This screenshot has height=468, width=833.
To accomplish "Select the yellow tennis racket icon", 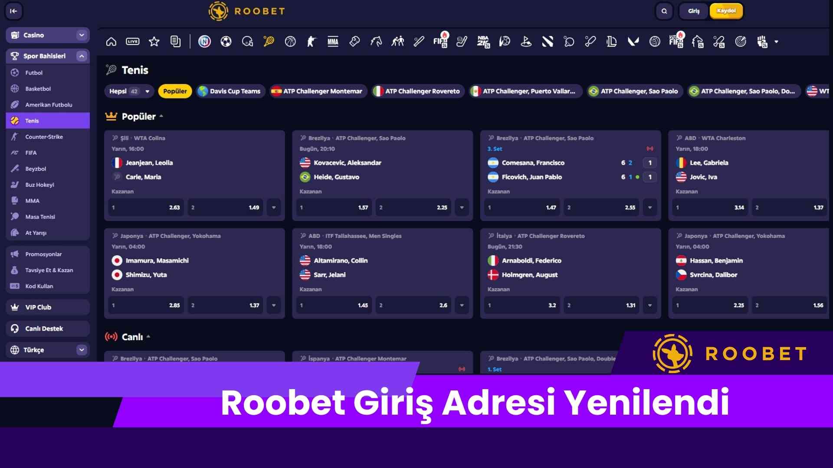I will [x=269, y=42].
